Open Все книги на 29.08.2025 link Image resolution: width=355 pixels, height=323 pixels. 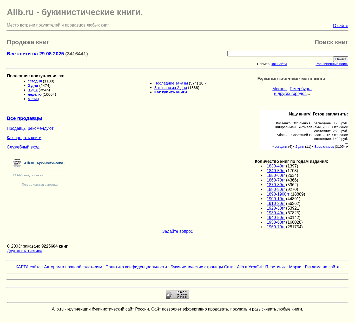tap(35, 54)
